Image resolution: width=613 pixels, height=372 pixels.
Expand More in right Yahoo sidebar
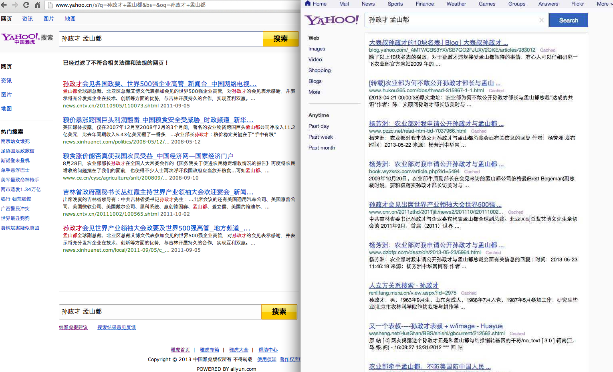[314, 92]
